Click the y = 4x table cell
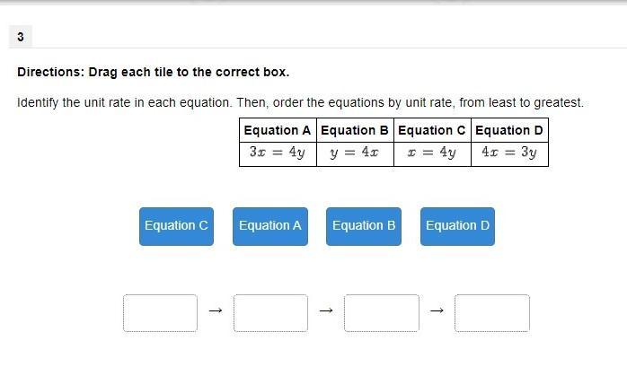 coord(355,153)
